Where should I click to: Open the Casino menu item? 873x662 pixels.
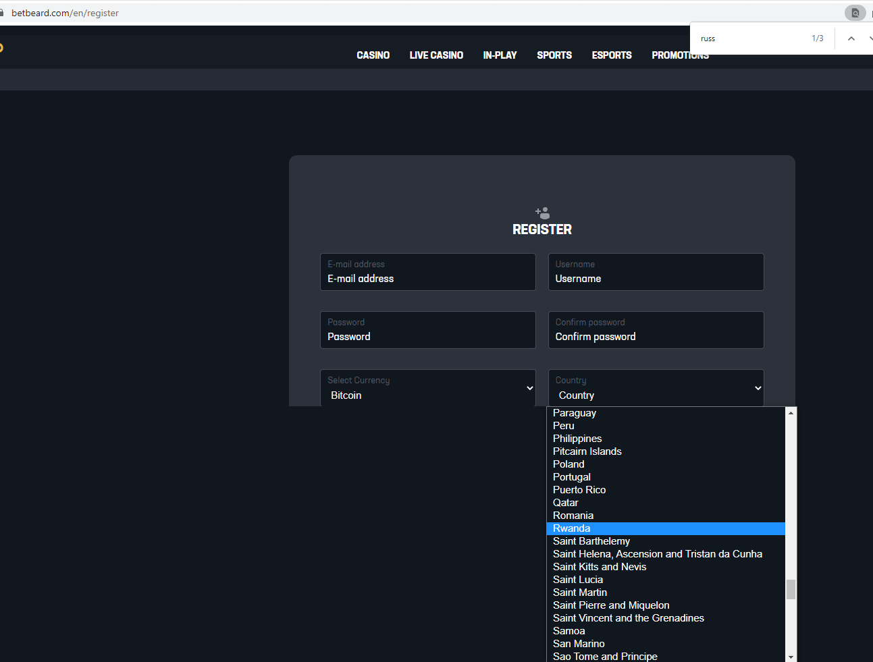coord(373,55)
